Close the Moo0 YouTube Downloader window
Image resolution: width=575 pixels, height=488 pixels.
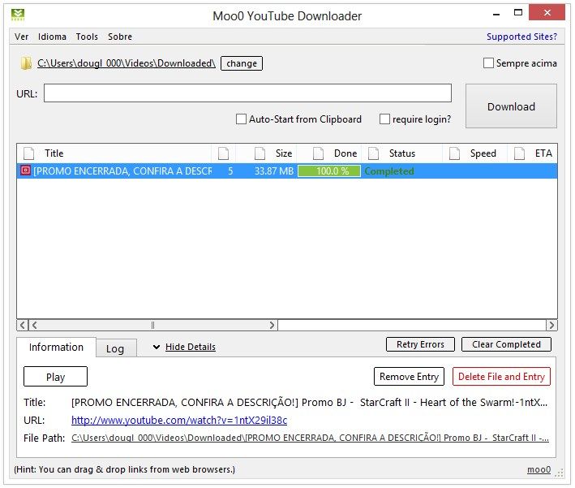tap(547, 13)
